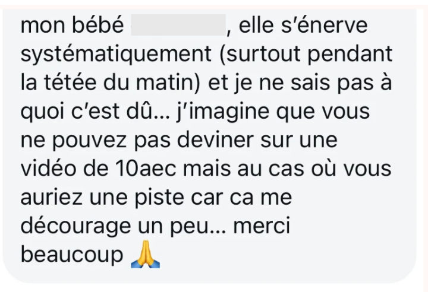This screenshot has width=428, height=292.
Task: Click the word "systématiquement"
Action: (116, 54)
